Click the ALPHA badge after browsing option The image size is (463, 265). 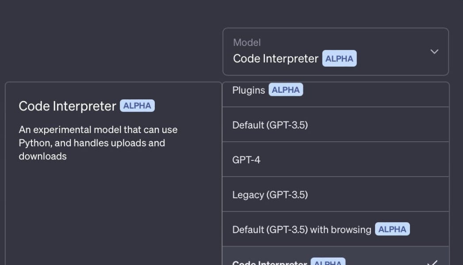tap(393, 229)
